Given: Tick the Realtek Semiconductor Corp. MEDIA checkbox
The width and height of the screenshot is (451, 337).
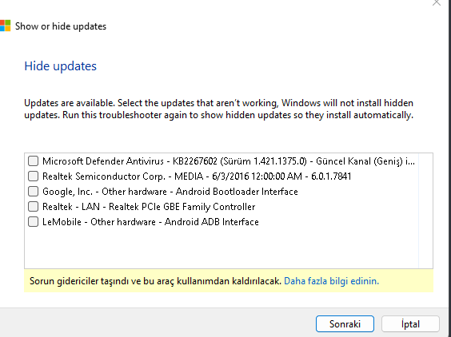Looking at the screenshot, I should (33, 176).
